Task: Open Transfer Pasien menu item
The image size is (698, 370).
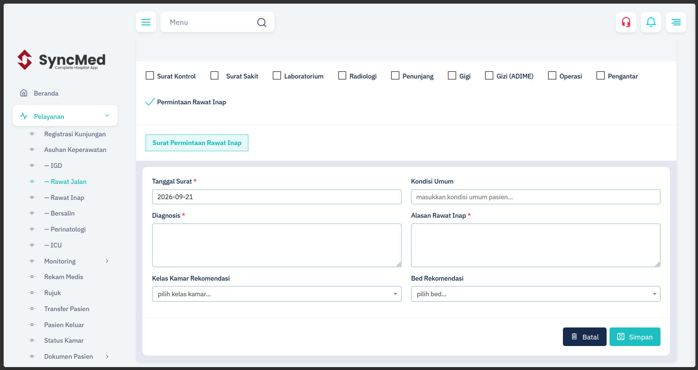Action: point(67,309)
